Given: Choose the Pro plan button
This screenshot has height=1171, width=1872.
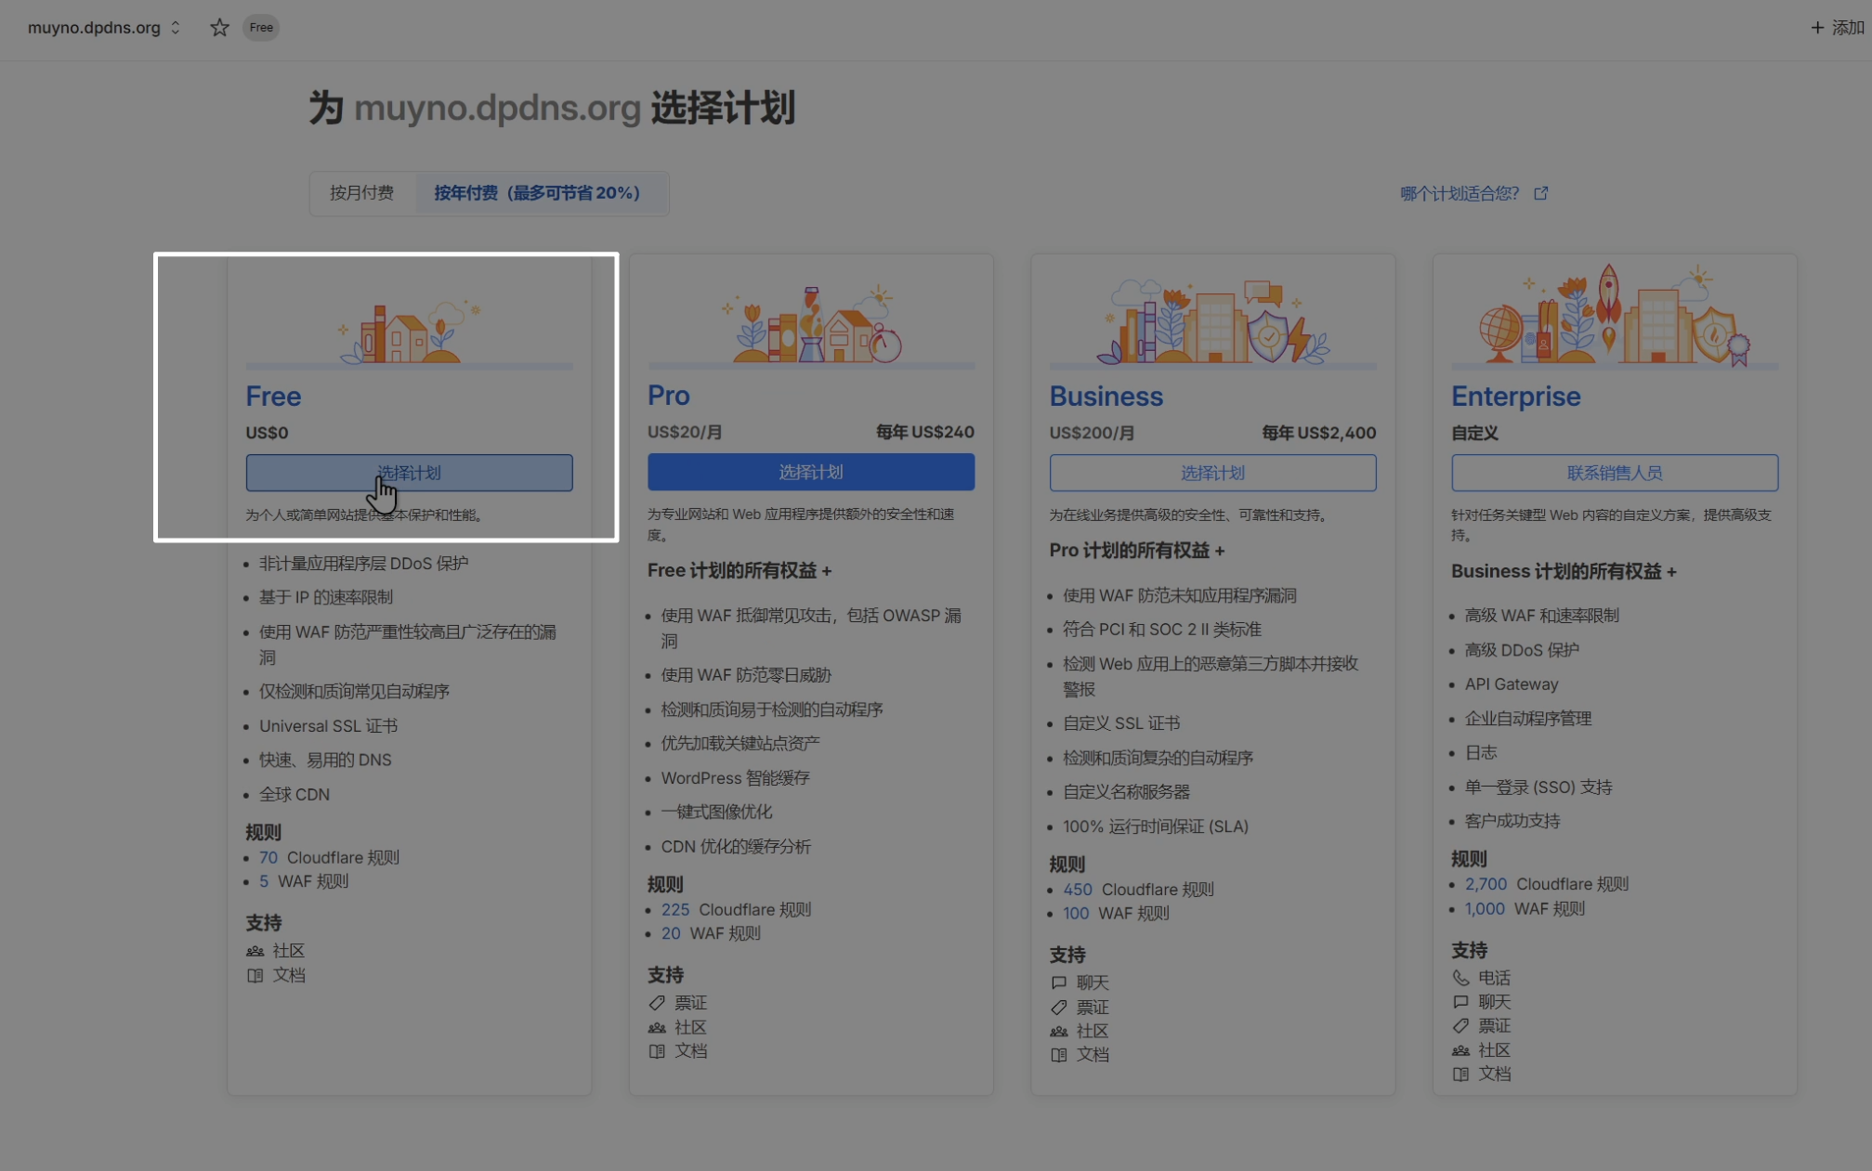Looking at the screenshot, I should tap(810, 472).
